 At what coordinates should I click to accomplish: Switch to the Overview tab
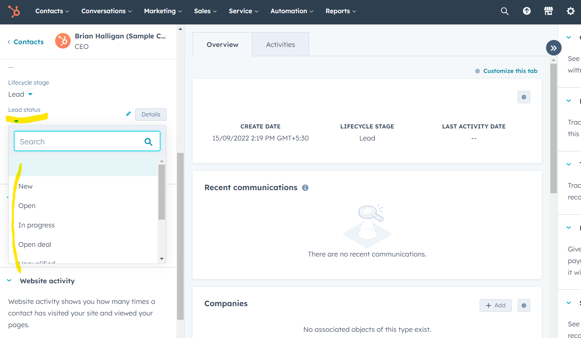click(223, 45)
